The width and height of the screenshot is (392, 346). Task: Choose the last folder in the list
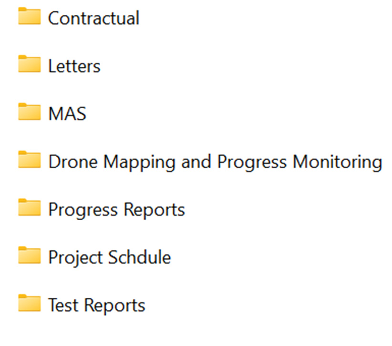[97, 305]
